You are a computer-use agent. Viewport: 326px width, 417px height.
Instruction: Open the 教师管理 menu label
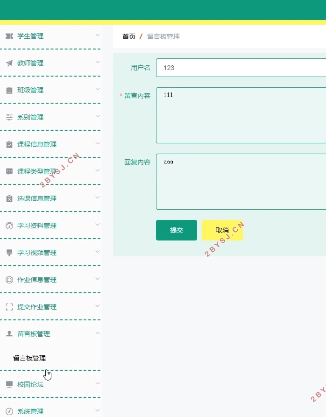click(x=30, y=64)
